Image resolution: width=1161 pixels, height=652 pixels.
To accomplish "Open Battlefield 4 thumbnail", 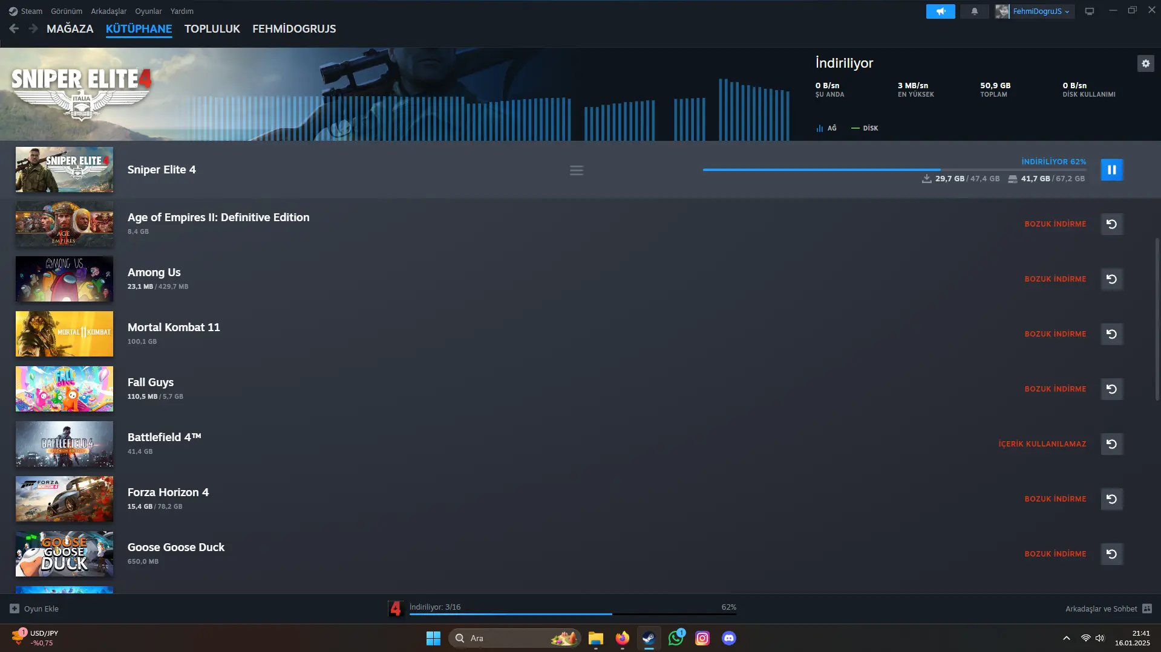I will [64, 444].
